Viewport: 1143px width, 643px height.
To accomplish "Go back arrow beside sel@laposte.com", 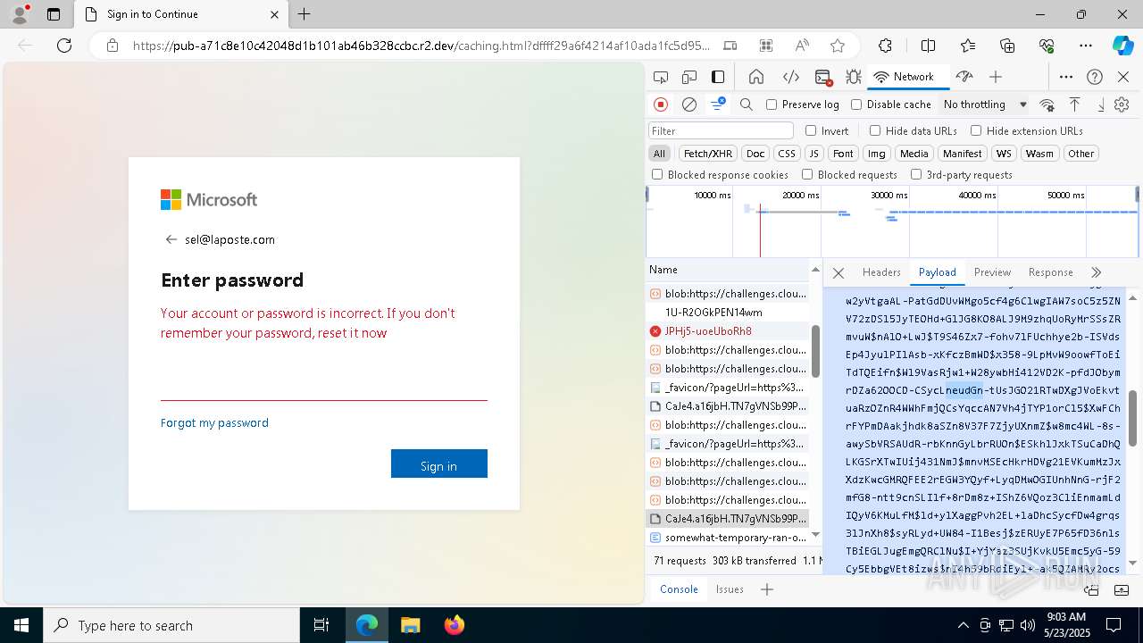I will pyautogui.click(x=171, y=239).
